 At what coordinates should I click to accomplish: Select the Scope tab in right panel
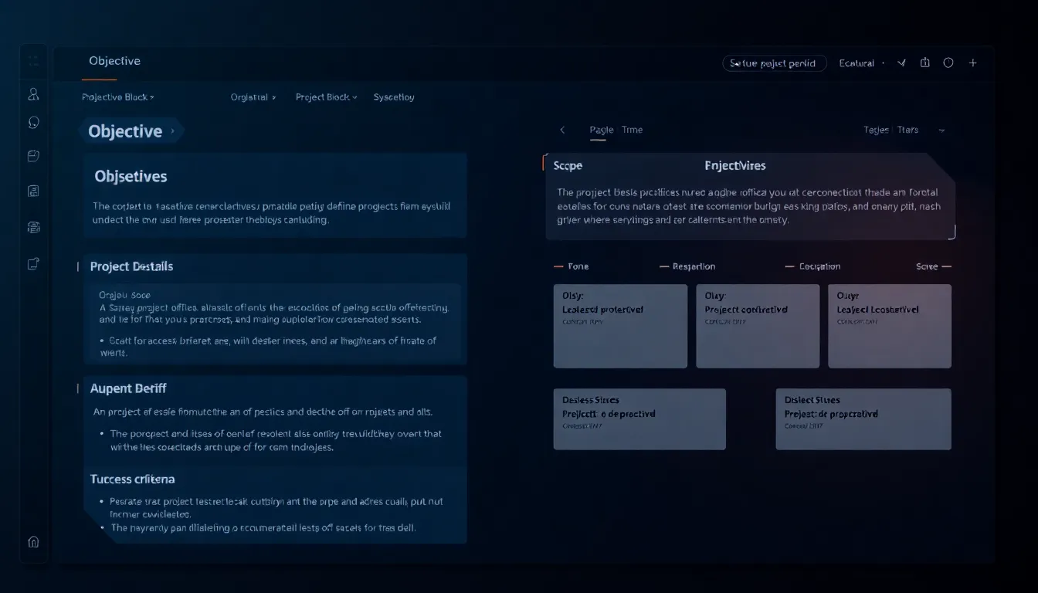pyautogui.click(x=568, y=165)
